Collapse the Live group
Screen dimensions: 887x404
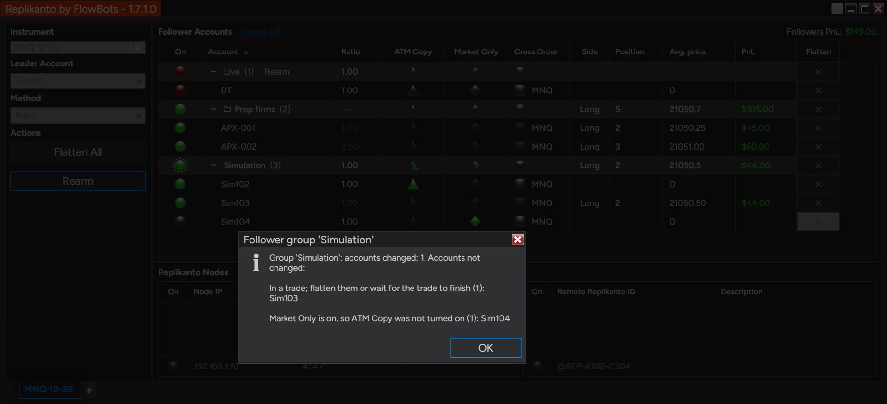[213, 71]
